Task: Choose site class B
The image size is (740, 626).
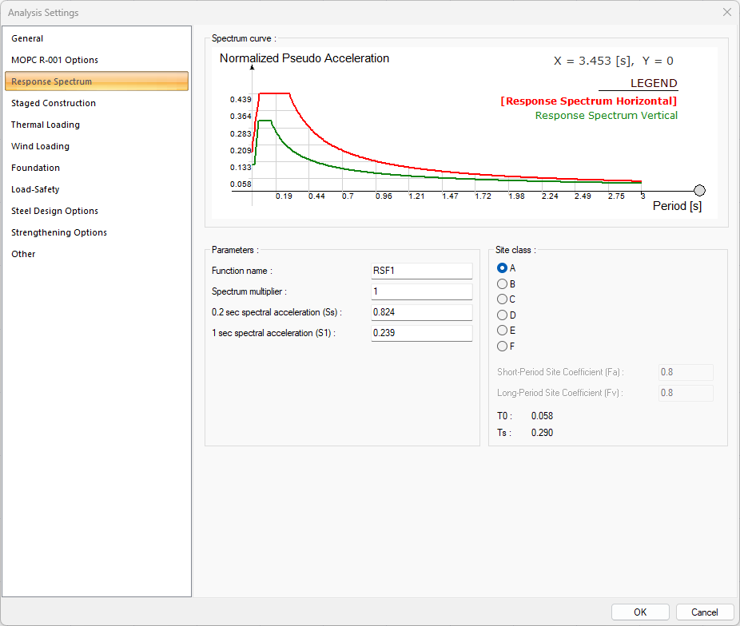Action: [503, 283]
